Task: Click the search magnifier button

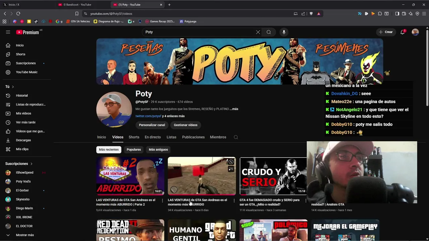Action: pyautogui.click(x=269, y=32)
